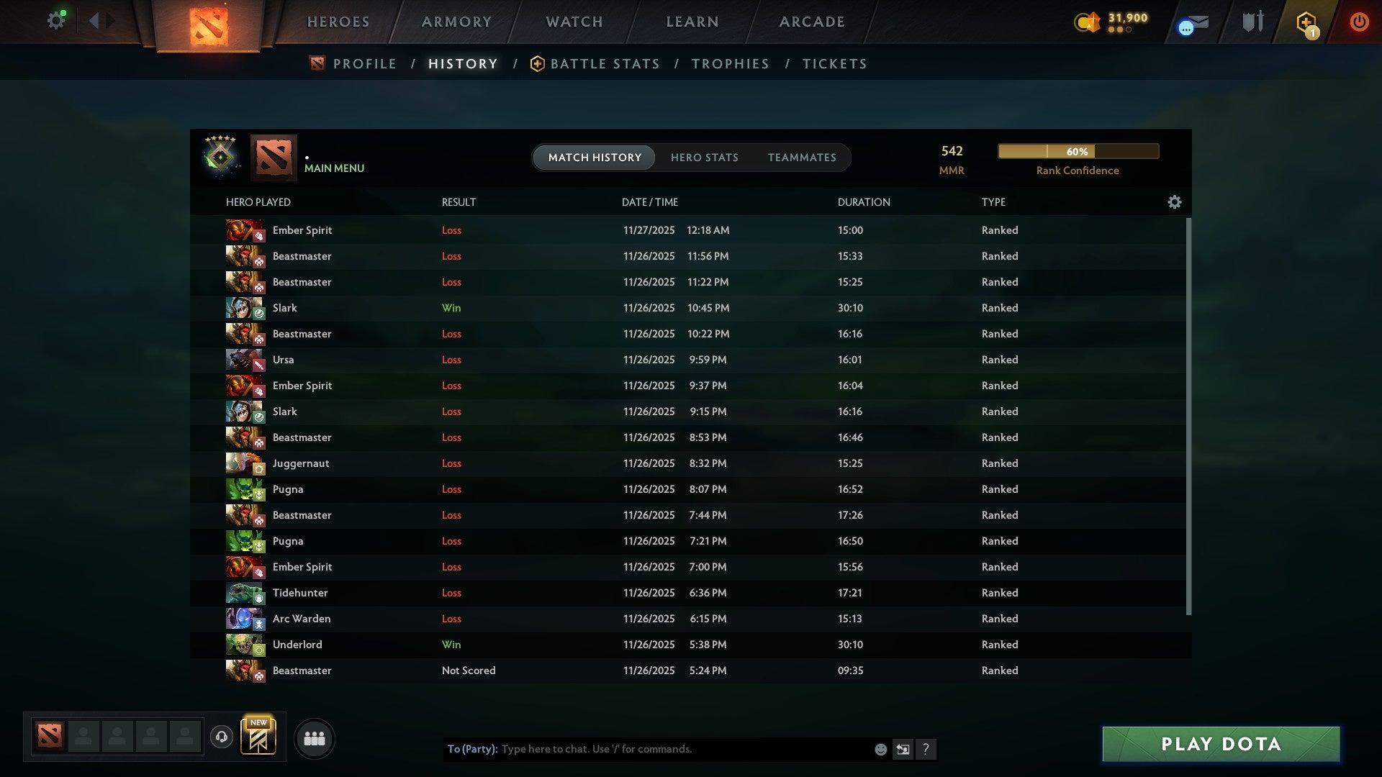This screenshot has width=1382, height=777.
Task: Open the match history column settings gear
Action: [x=1174, y=202]
